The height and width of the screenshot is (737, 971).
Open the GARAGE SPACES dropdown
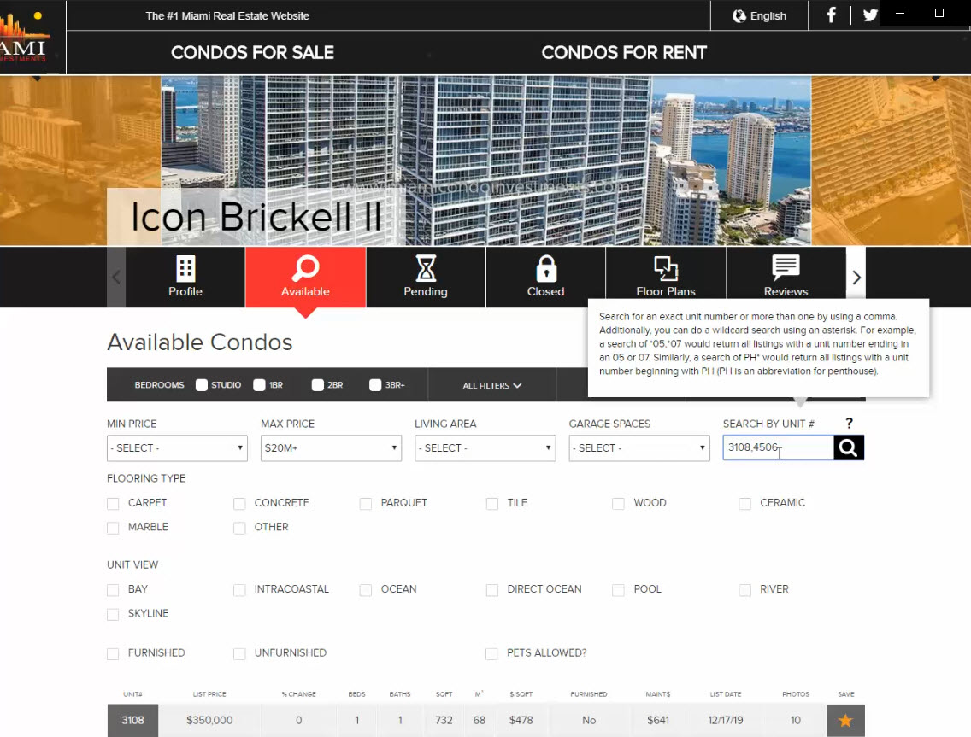coord(639,447)
